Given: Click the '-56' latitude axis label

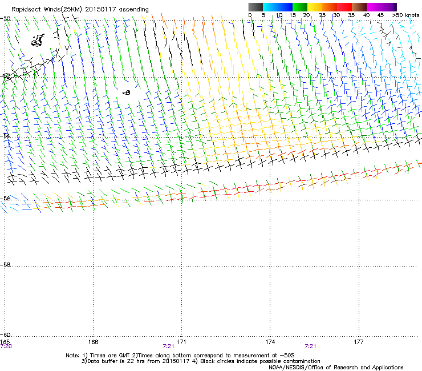Looking at the screenshot, I should 5,198.
